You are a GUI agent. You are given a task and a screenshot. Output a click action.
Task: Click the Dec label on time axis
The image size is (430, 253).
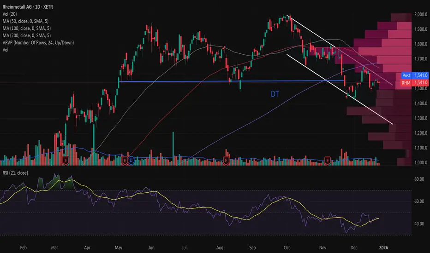[x=354, y=247]
